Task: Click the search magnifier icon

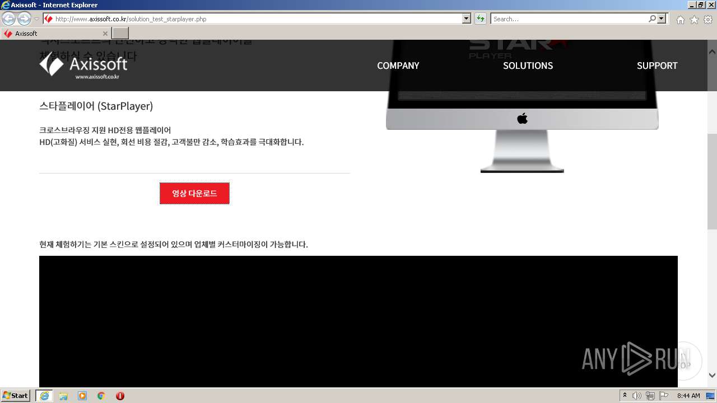Action: click(652, 19)
